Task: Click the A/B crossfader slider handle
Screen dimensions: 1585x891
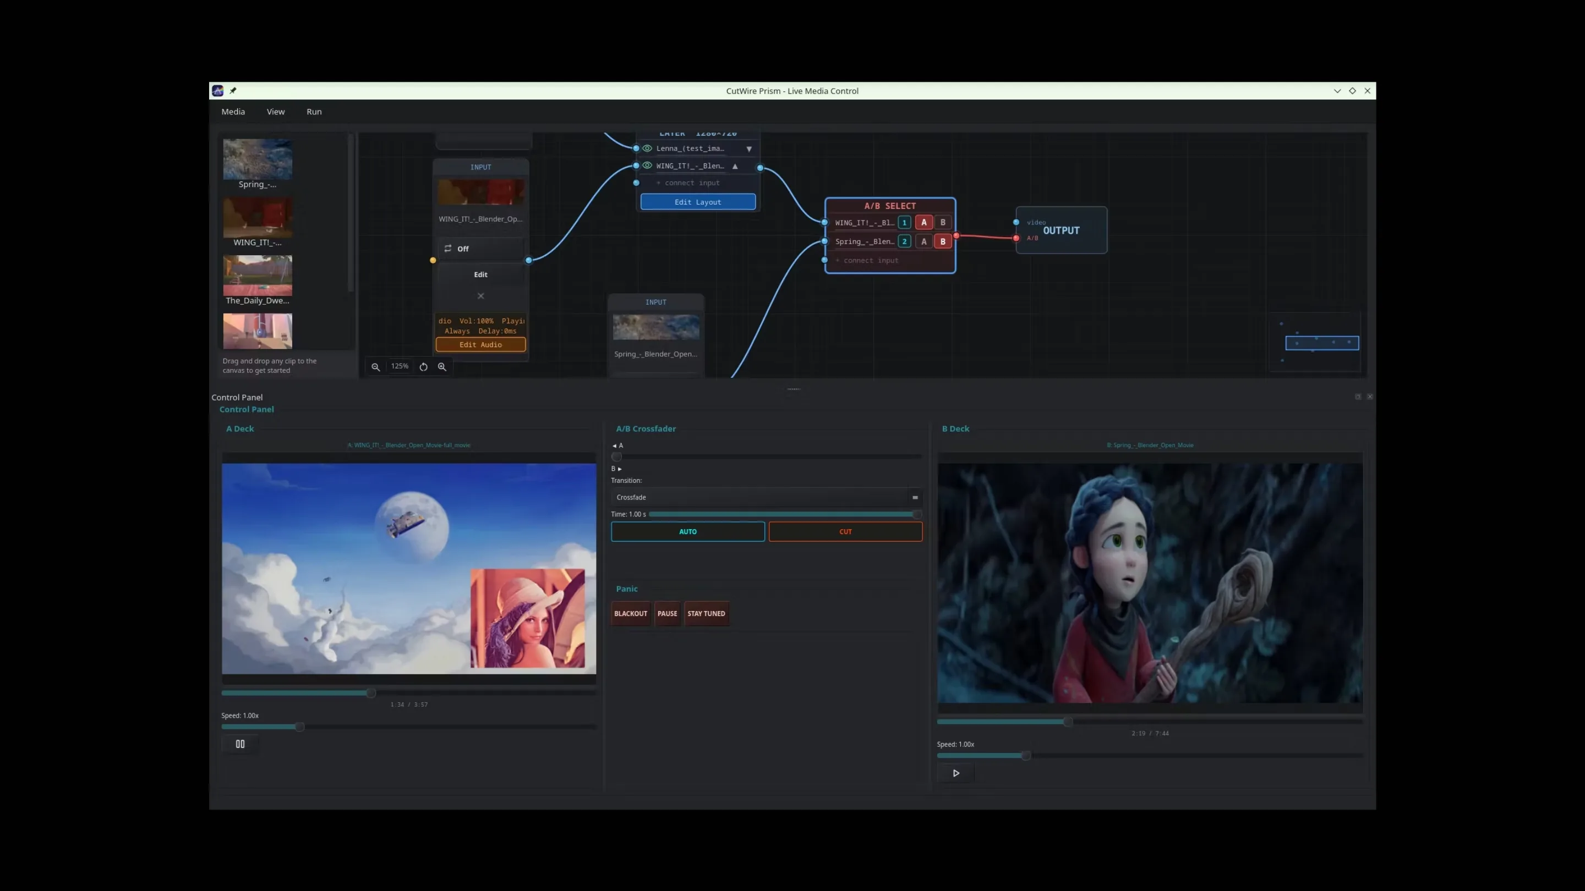Action: tap(616, 457)
